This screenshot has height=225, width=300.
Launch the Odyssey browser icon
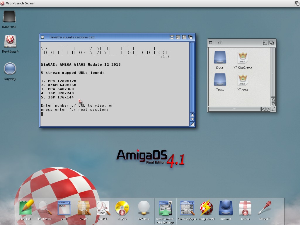click(10, 69)
